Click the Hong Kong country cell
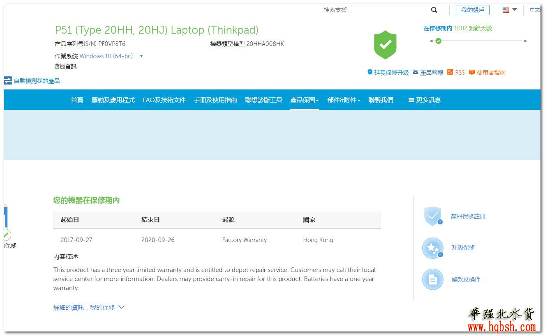The image size is (545, 336). [x=318, y=240]
